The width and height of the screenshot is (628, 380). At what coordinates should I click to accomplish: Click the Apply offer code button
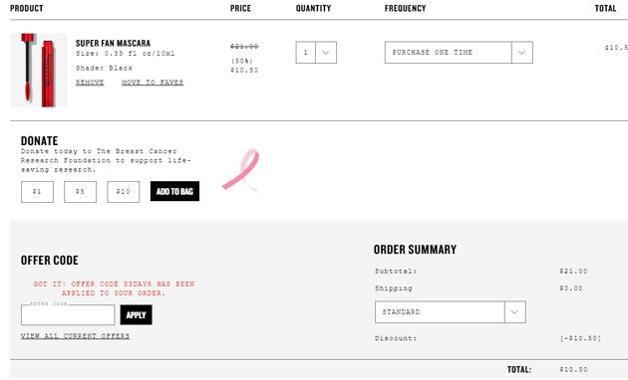pyautogui.click(x=137, y=315)
